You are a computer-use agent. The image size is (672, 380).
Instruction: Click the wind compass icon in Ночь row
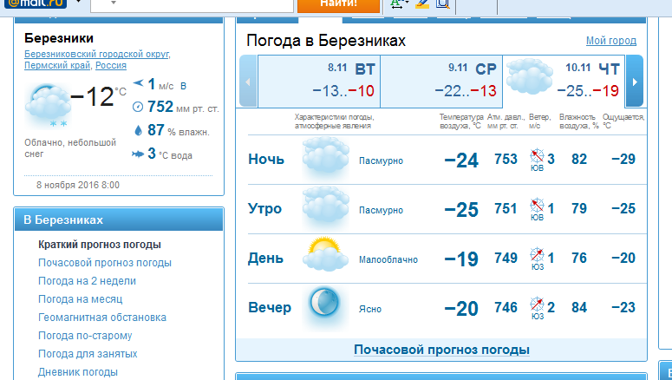537,157
